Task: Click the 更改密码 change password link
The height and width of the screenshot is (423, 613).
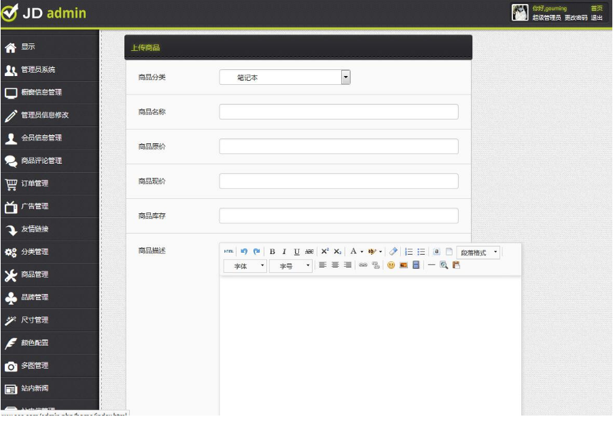Action: (x=576, y=18)
